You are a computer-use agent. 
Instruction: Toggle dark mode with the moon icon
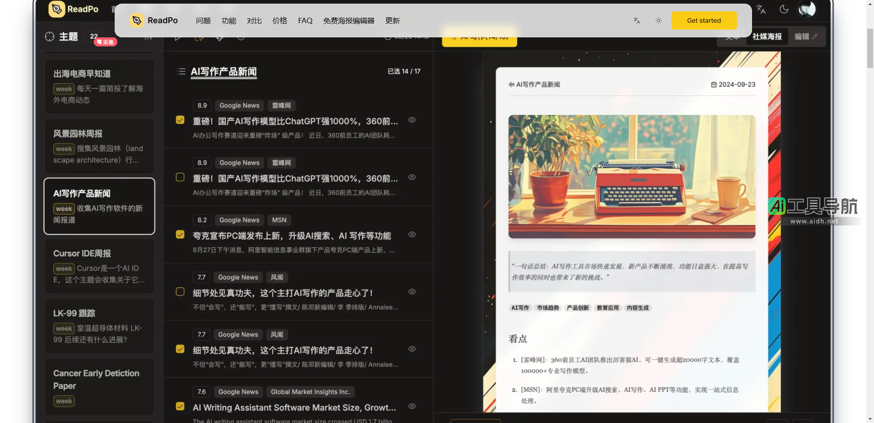[x=784, y=9]
